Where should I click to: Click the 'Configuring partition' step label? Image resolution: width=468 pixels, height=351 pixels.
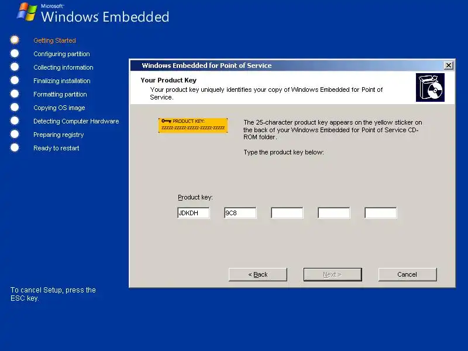point(61,54)
